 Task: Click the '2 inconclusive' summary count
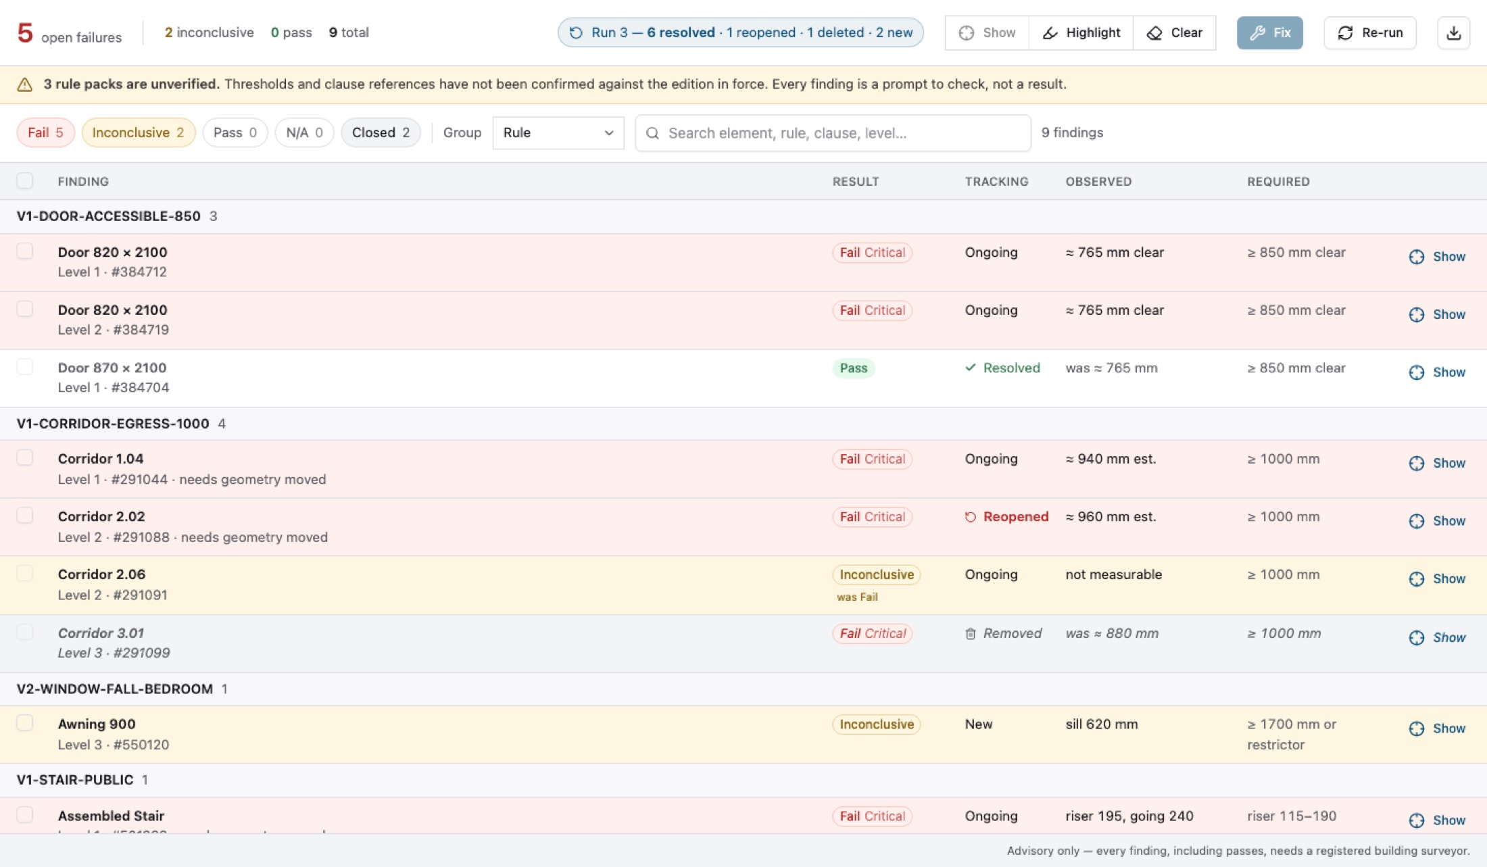[x=209, y=32]
